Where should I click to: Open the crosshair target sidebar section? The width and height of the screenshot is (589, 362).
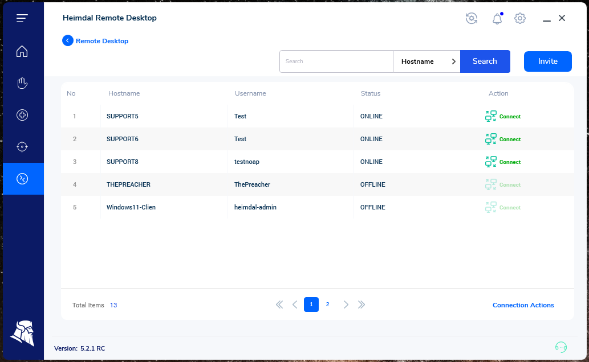(22, 147)
